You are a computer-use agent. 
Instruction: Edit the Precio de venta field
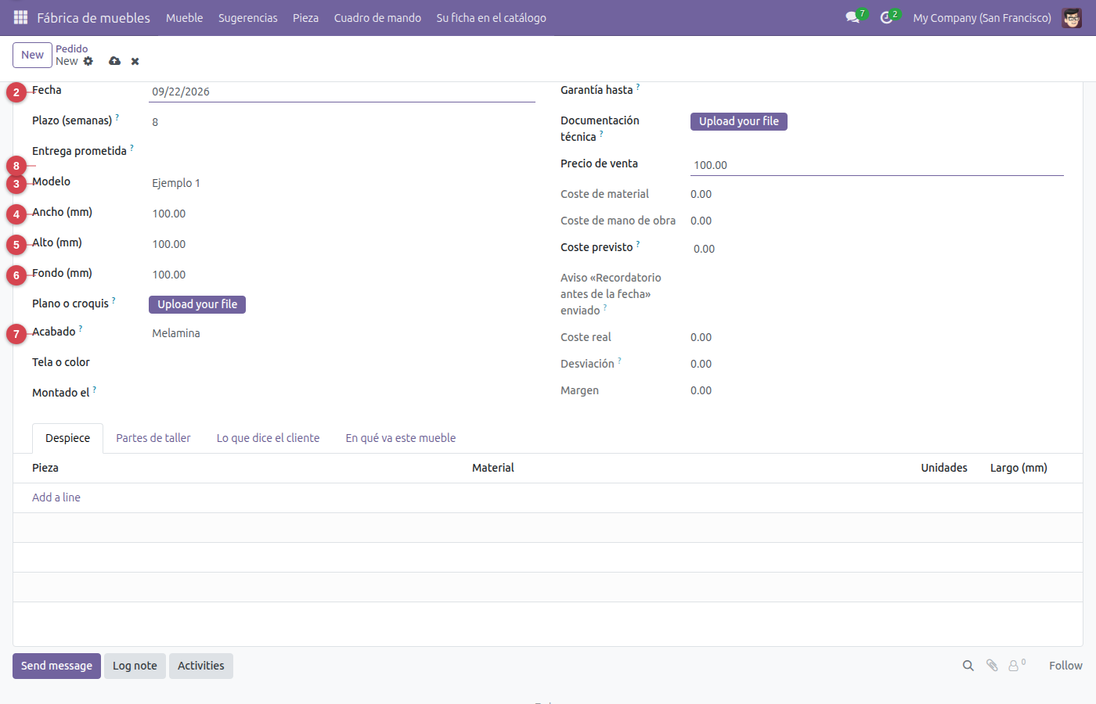tap(877, 165)
